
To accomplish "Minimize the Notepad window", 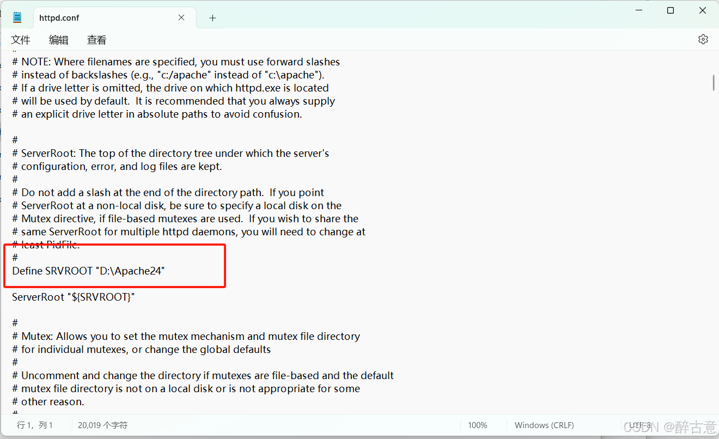I will [639, 10].
